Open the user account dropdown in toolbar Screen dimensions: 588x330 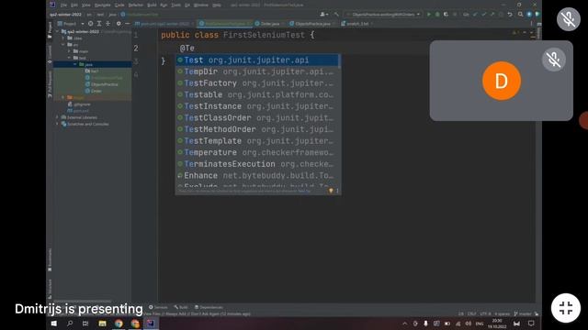pos(324,15)
